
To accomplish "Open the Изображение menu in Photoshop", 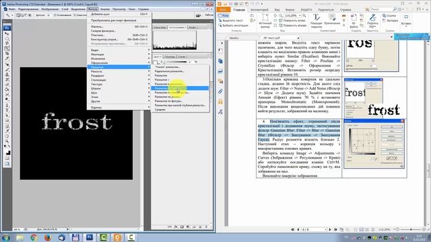I will (50, 9).
